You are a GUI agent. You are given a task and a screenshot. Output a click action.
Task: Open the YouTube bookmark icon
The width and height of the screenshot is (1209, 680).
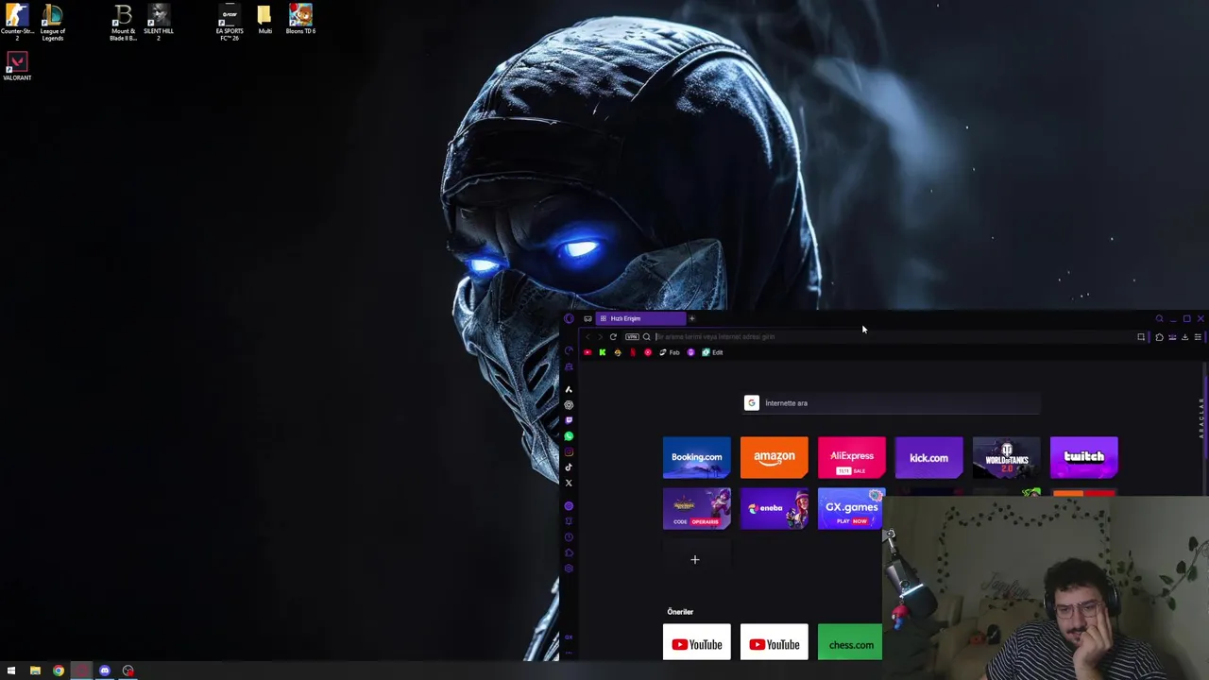pos(587,352)
